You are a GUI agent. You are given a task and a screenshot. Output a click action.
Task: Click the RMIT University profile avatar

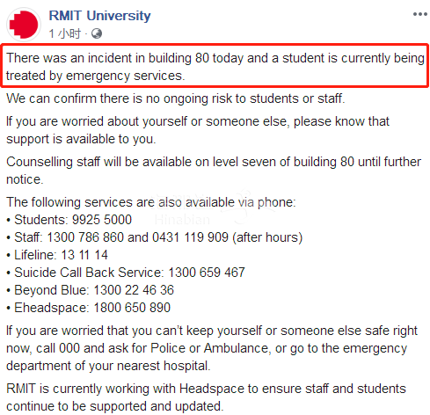click(x=24, y=25)
